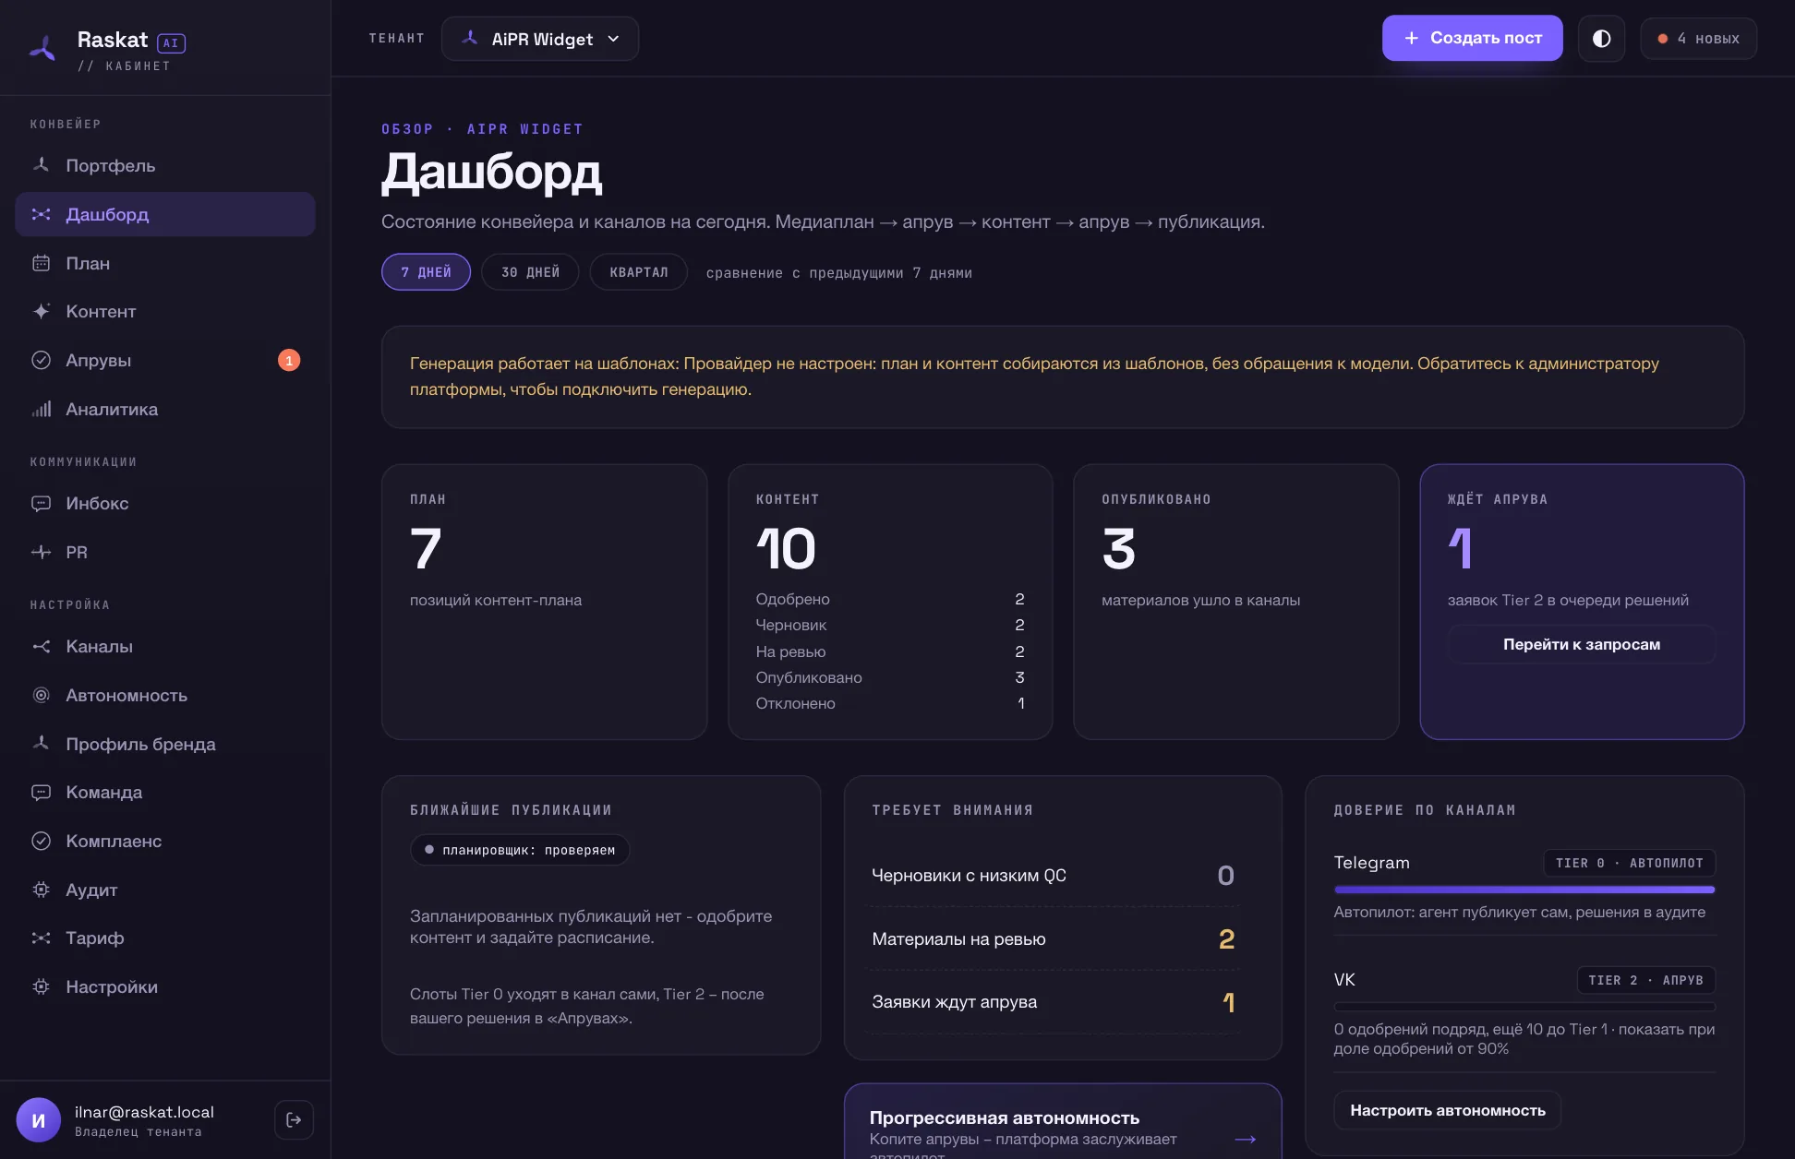Click the Автономность target icon
The image size is (1795, 1159).
tap(41, 695)
